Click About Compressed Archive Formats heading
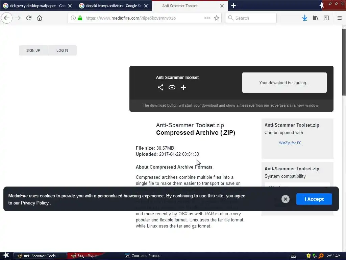This screenshot has width=346, height=260. (x=174, y=167)
